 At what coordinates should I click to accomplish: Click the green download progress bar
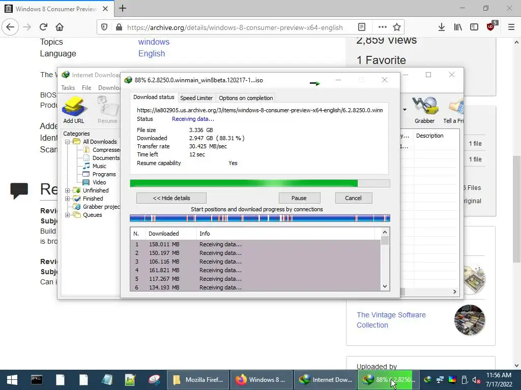point(260,183)
